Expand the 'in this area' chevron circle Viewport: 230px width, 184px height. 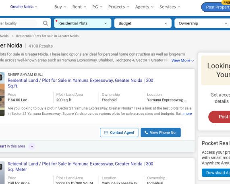(x=32, y=146)
